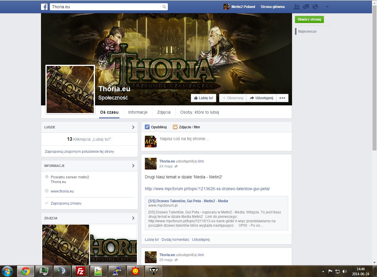Click Action Center flag tray icon
The width and height of the screenshot is (377, 277).
pos(330,271)
